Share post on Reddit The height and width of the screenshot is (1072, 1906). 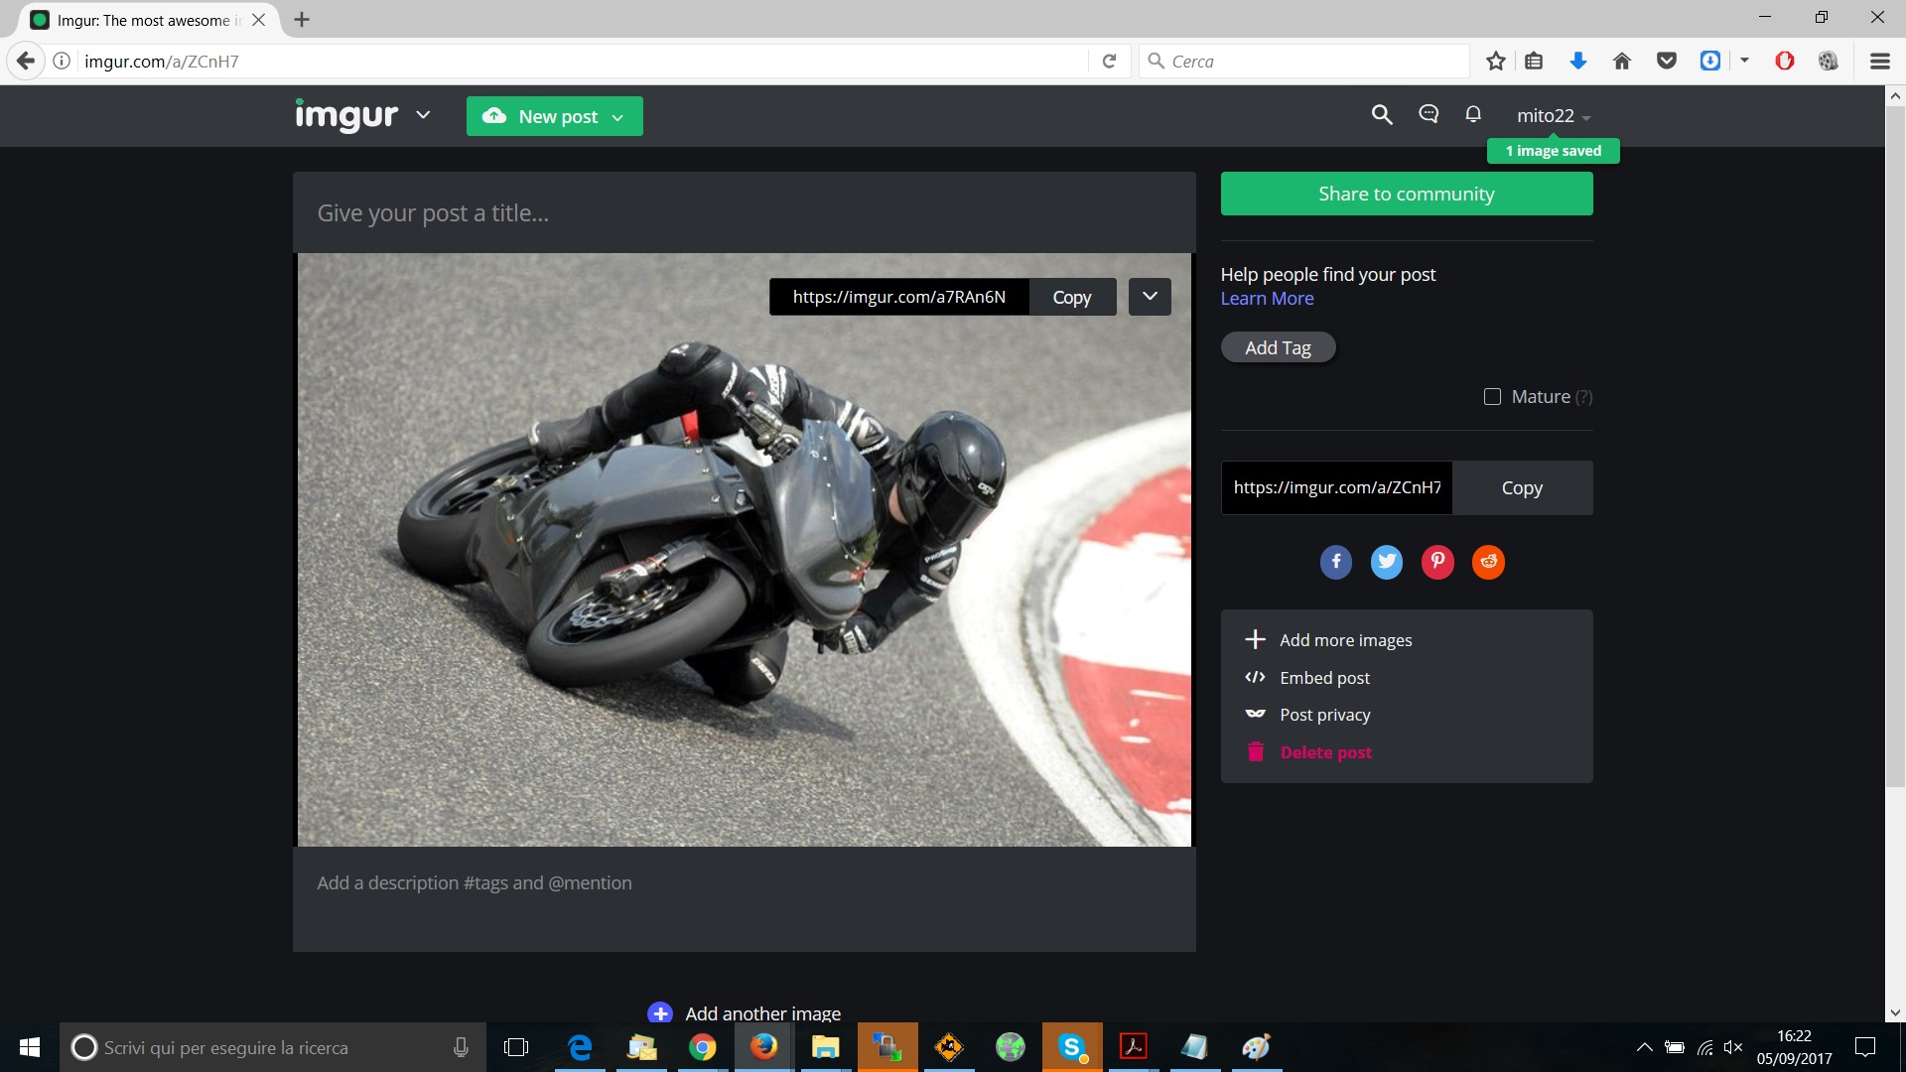pos(1488,562)
